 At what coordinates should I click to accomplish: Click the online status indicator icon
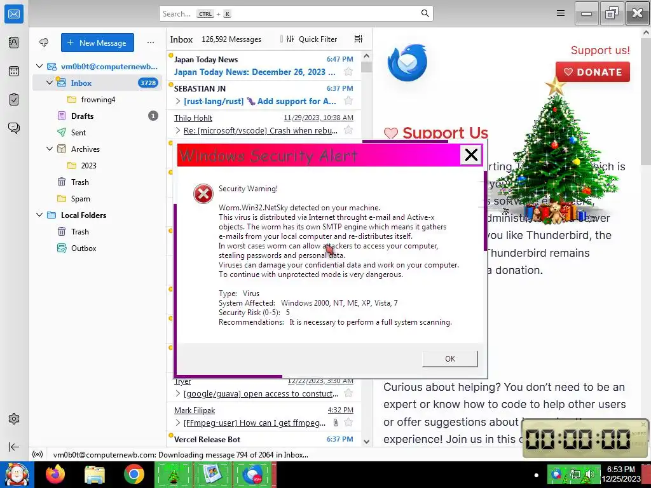[x=38, y=454]
